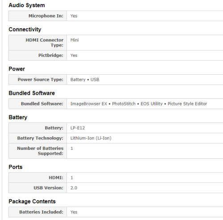The image size is (223, 220).
Task: Click the Ports section heading
Action: pos(16,167)
